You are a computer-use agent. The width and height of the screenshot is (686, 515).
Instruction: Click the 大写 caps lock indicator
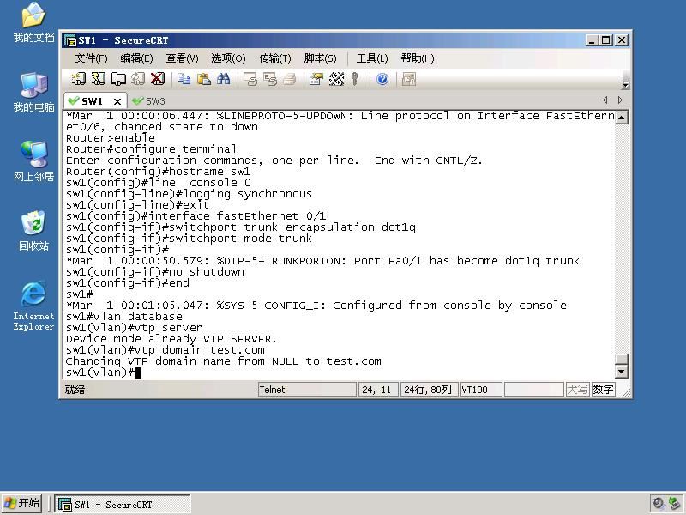coord(577,390)
